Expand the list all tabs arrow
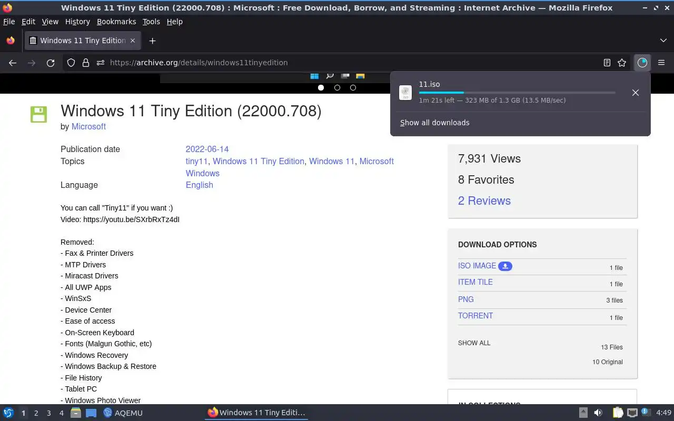 pos(663,41)
